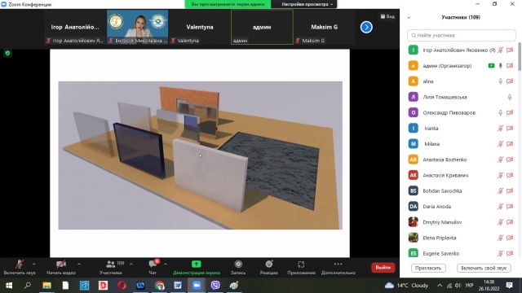
Task: Click camera-off icon for Олександр Пивоваров
Action: pyautogui.click(x=510, y=112)
